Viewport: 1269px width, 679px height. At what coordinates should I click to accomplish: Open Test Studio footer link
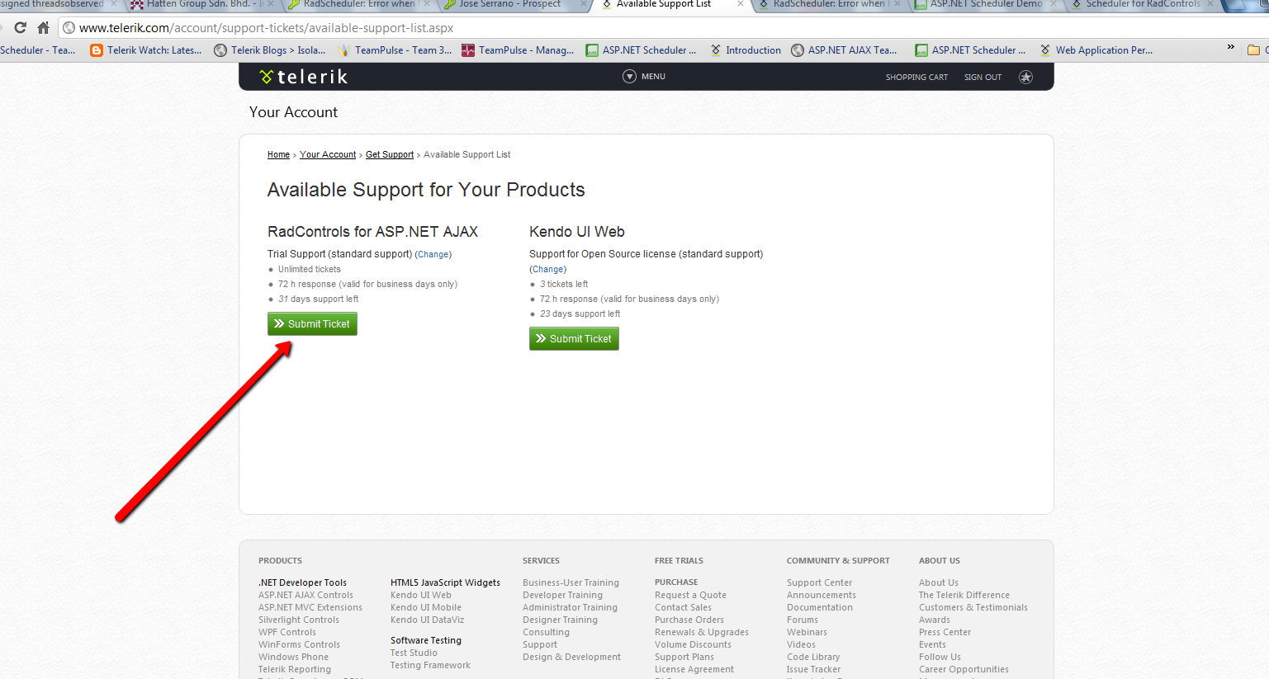pyautogui.click(x=414, y=653)
